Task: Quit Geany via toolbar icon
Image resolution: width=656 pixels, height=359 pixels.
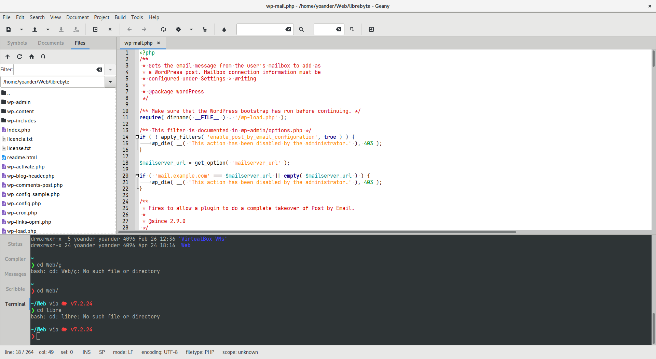Action: pyautogui.click(x=371, y=30)
